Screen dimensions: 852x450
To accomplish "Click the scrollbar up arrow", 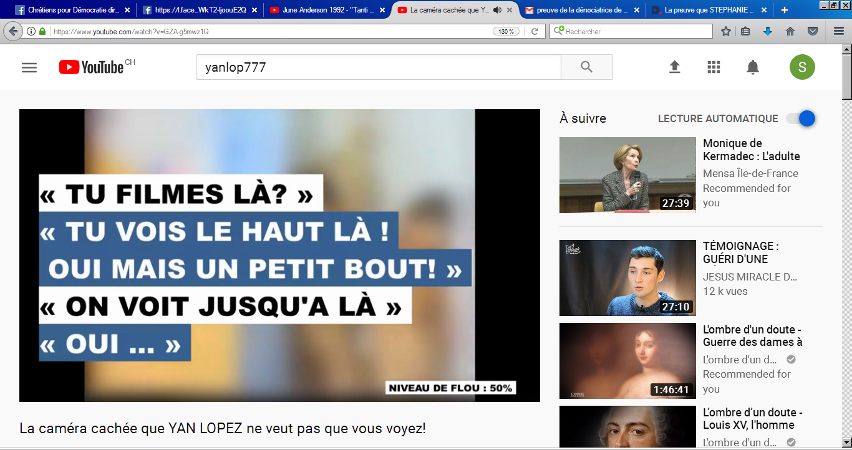I will tap(847, 50).
